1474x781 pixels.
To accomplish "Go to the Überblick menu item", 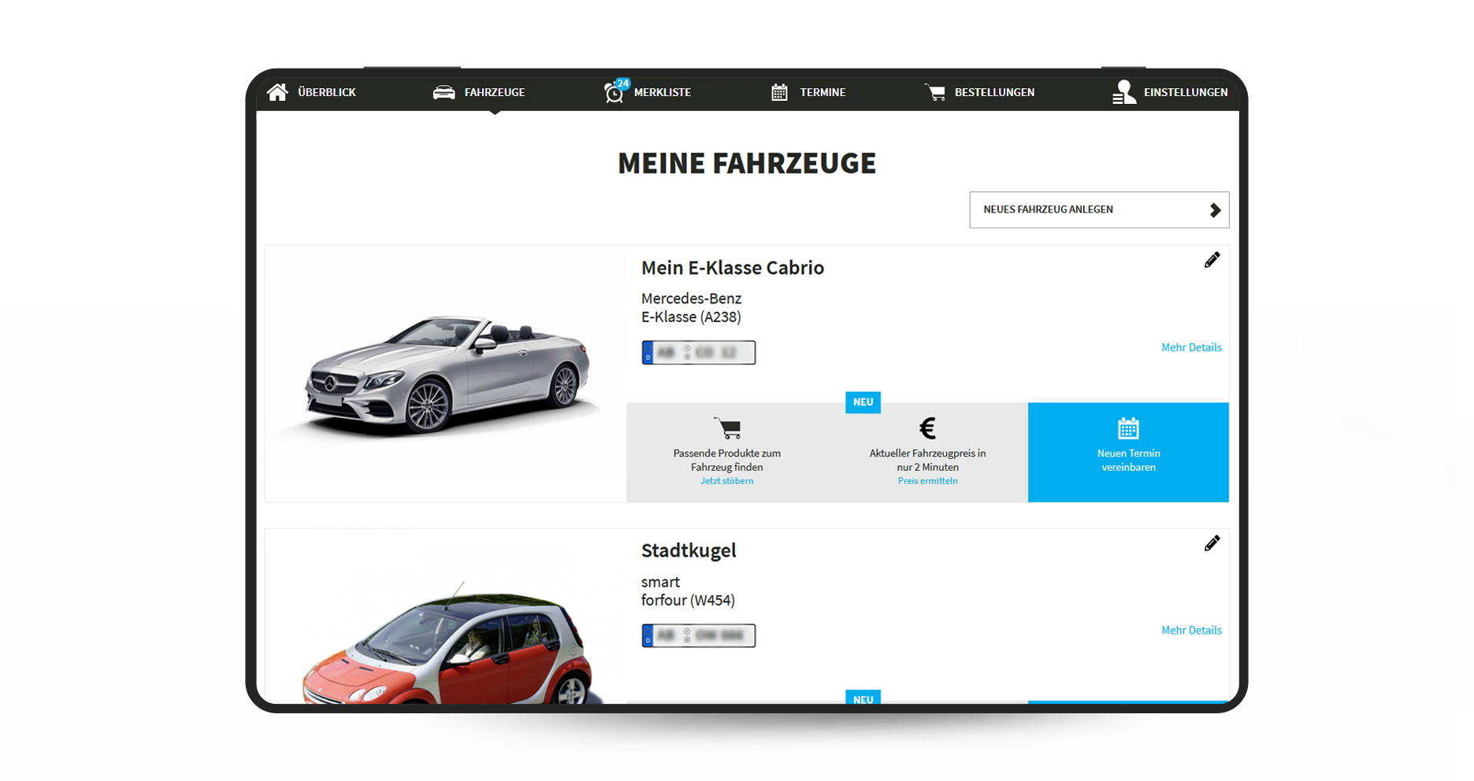I will (327, 93).
